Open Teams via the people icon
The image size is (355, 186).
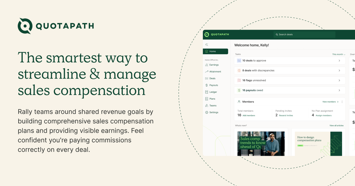pyautogui.click(x=206, y=106)
